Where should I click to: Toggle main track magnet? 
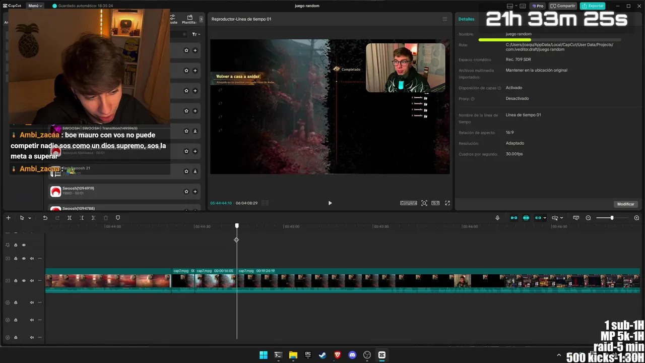(514, 218)
